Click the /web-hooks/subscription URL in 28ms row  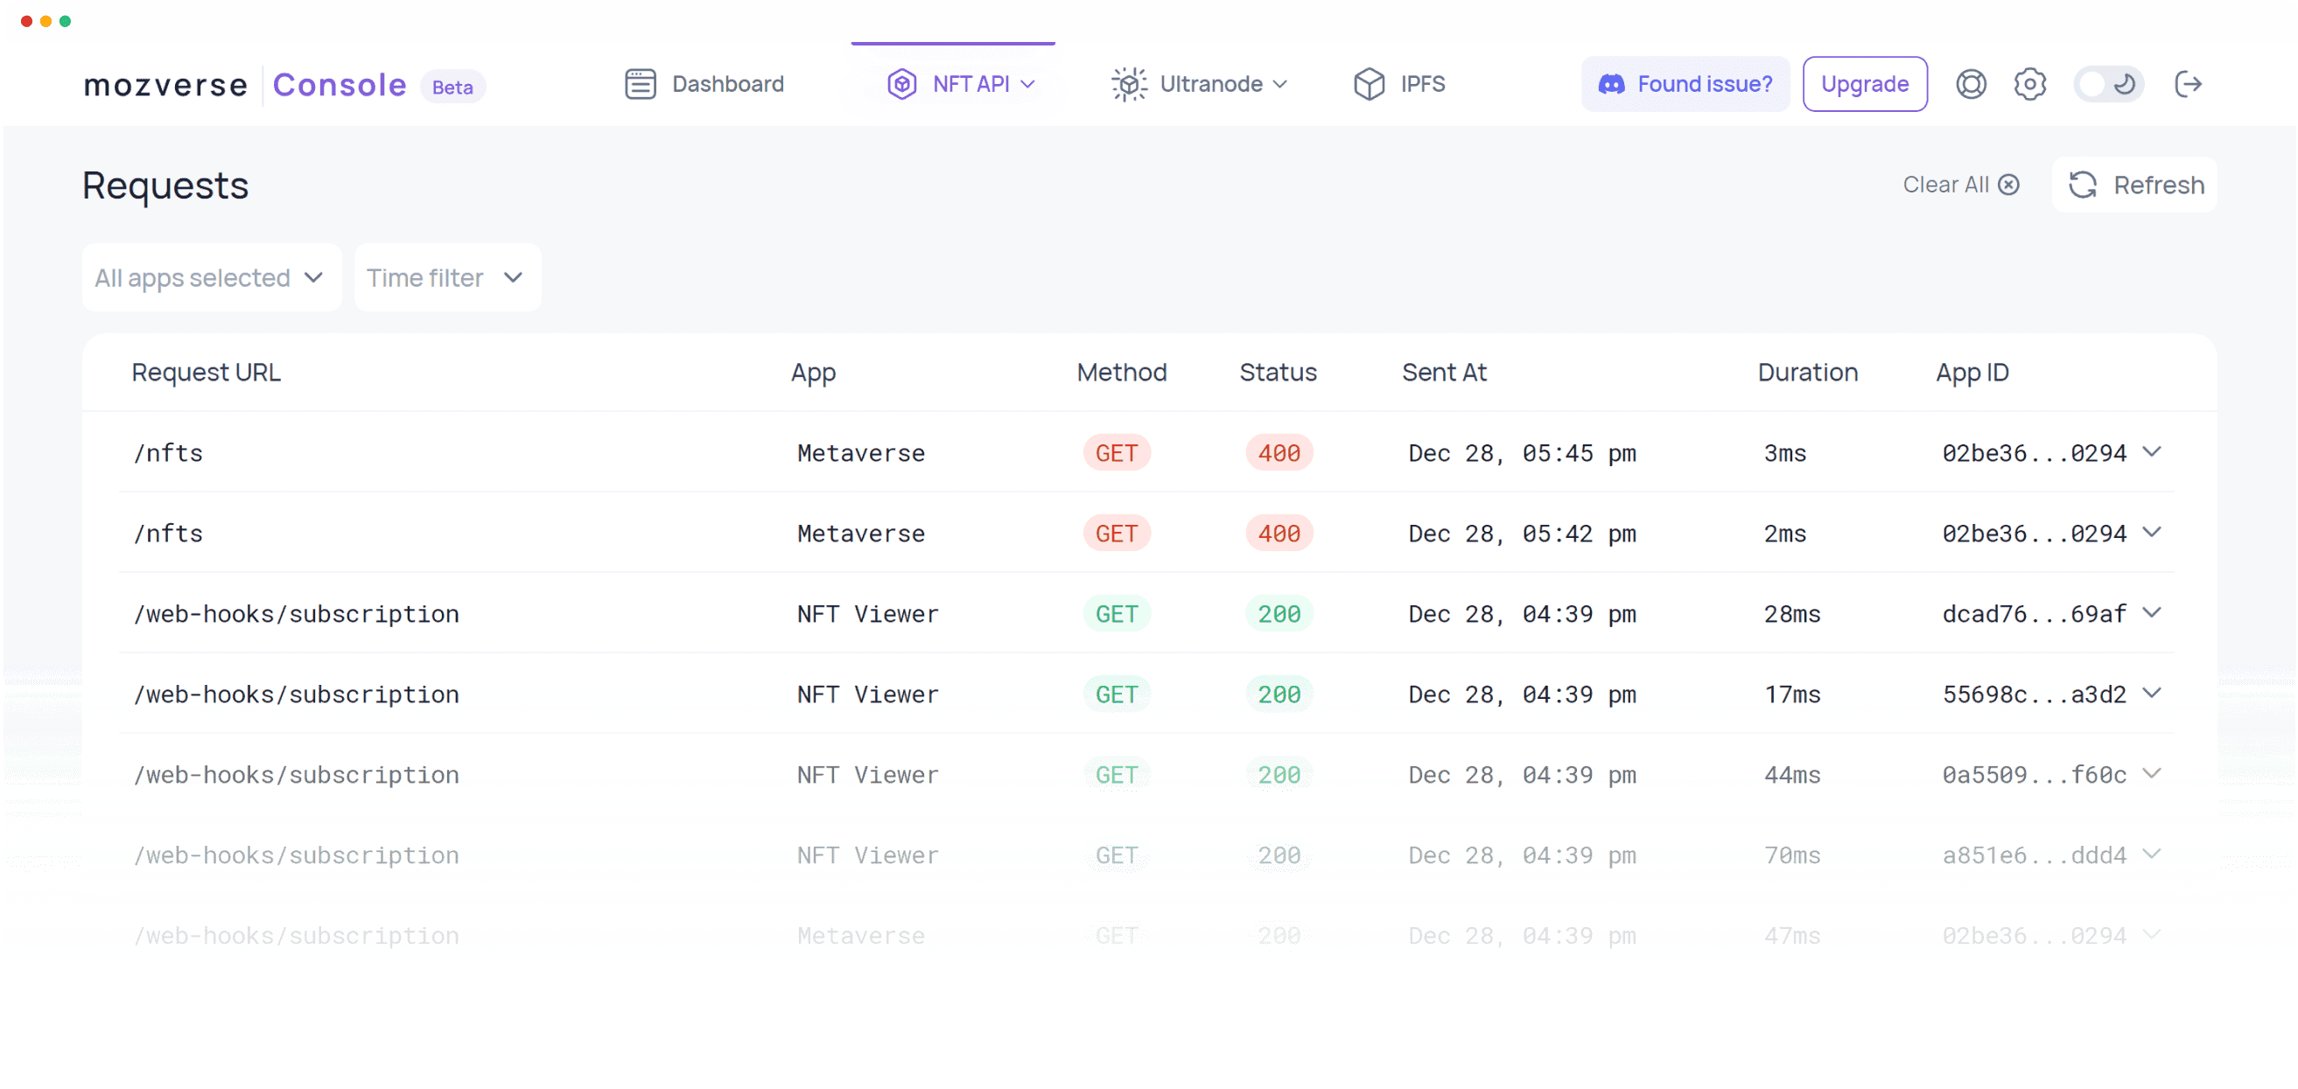coord(296,614)
